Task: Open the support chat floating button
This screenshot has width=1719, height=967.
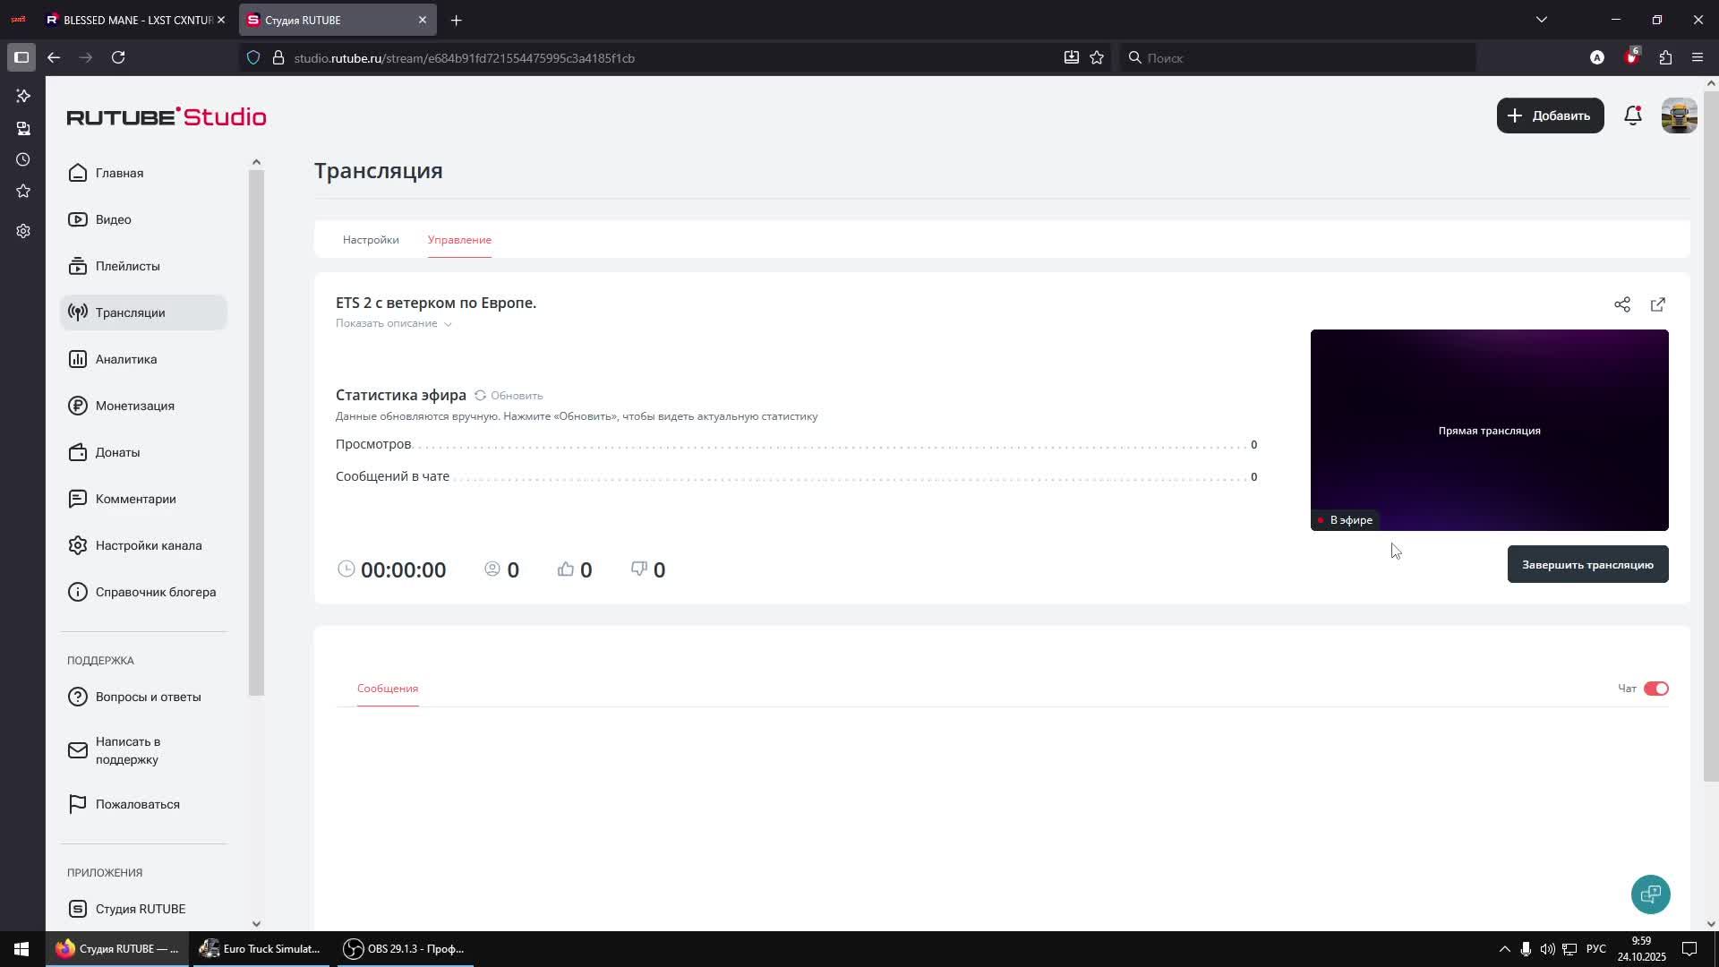Action: click(x=1650, y=894)
